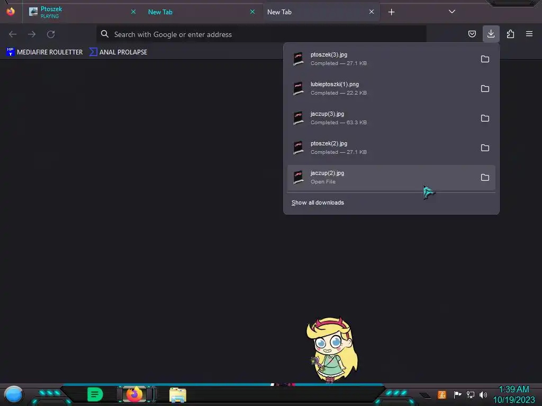
Task: Click the volume speaker tray icon
Action: coord(483,394)
